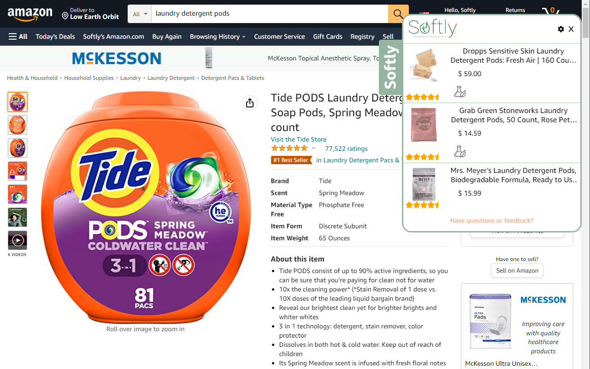
Task: Collapse the Softly side tab
Action: [390, 67]
